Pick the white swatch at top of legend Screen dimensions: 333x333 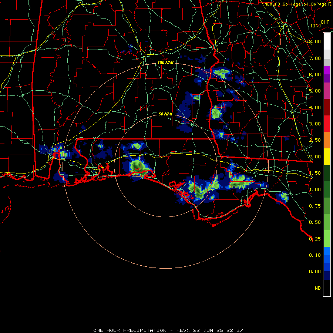point(327,41)
